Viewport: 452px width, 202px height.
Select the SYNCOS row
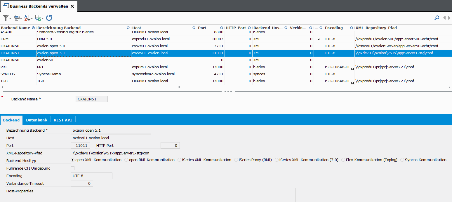(x=226, y=74)
